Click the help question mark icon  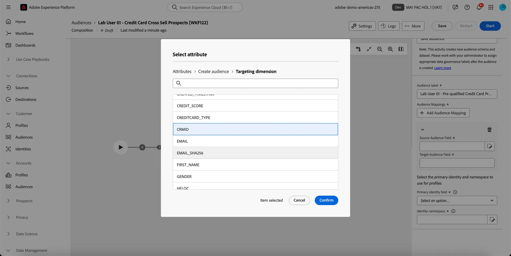click(x=467, y=7)
